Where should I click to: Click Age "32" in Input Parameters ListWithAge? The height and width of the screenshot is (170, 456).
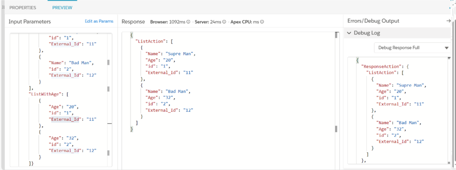(x=71, y=138)
